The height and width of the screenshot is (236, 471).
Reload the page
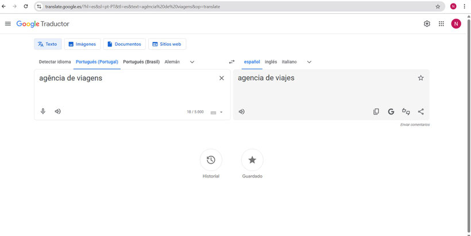(x=26, y=6)
